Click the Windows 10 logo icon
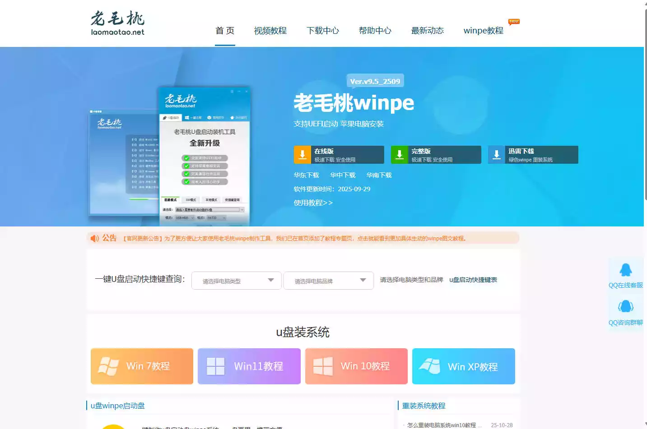 point(323,366)
